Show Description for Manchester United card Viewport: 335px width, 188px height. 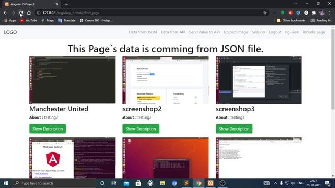(48, 129)
